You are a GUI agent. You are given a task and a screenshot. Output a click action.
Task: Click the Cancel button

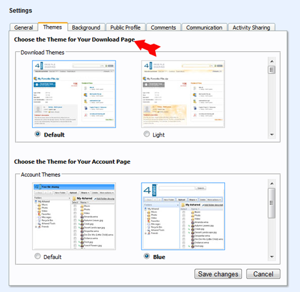click(x=263, y=274)
